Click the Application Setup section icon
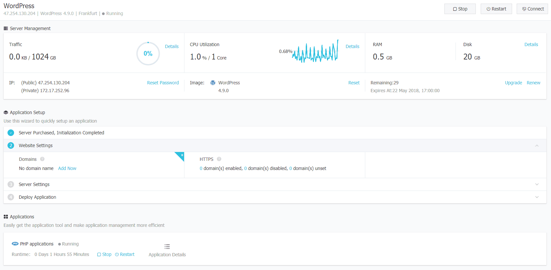Screen dimensions: 551x270 coord(6,112)
